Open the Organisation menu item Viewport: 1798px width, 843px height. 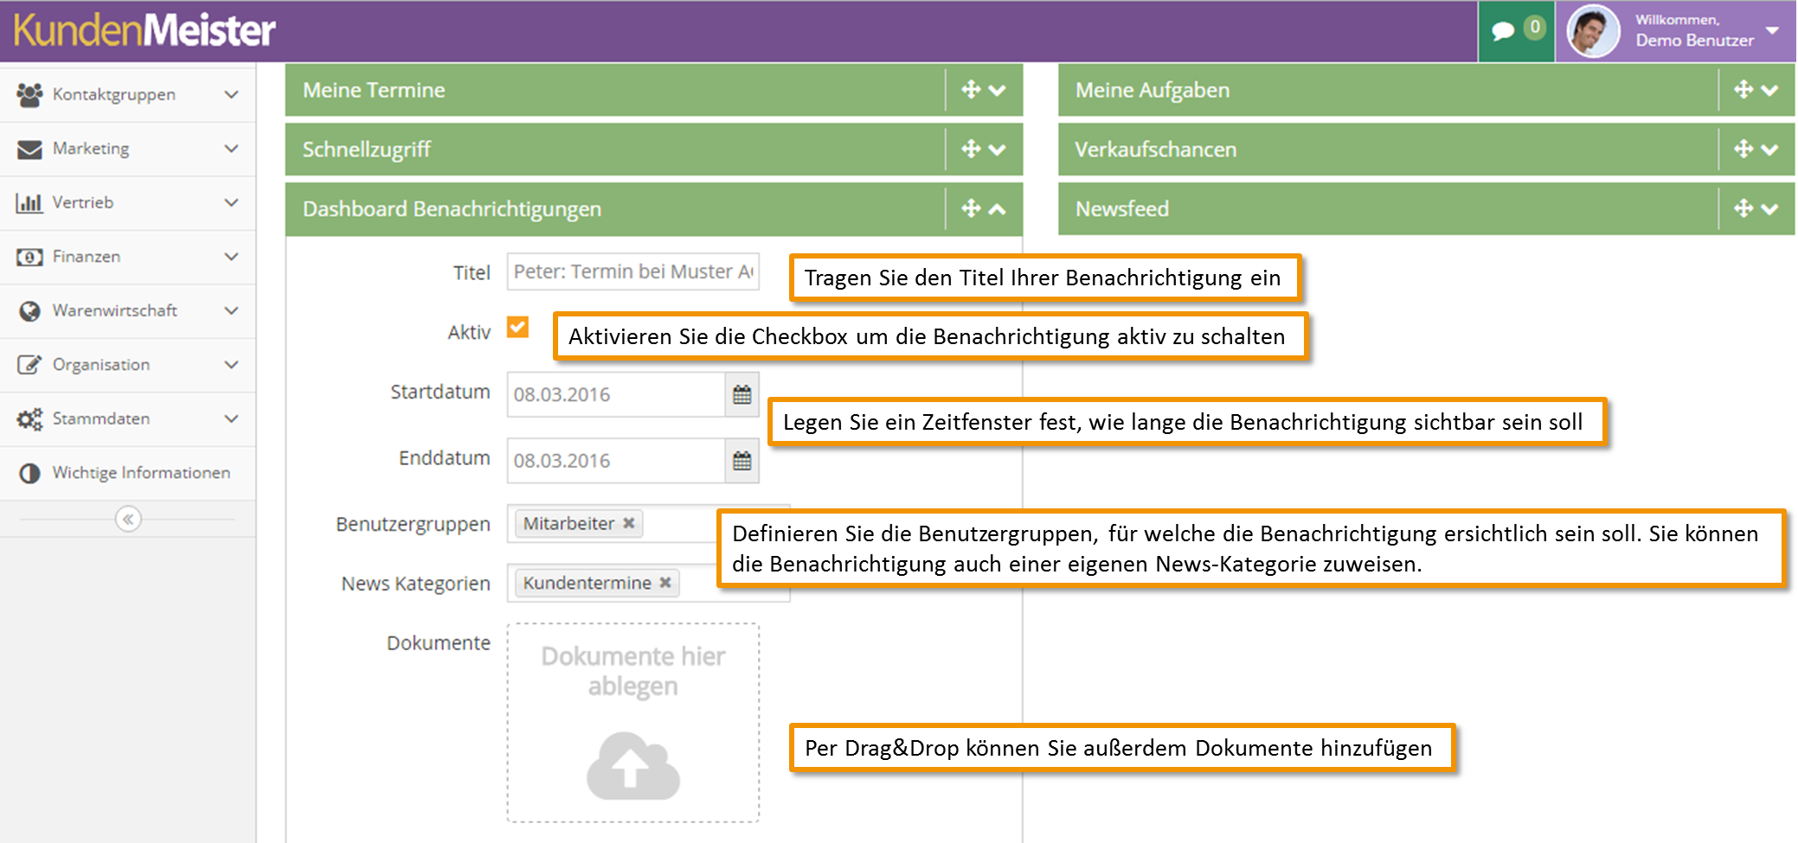click(128, 365)
